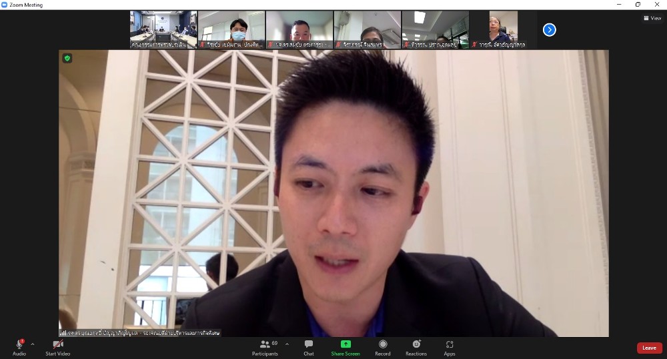Click the red Leave button
Viewport: 667px width, 359px height.
pos(649,348)
